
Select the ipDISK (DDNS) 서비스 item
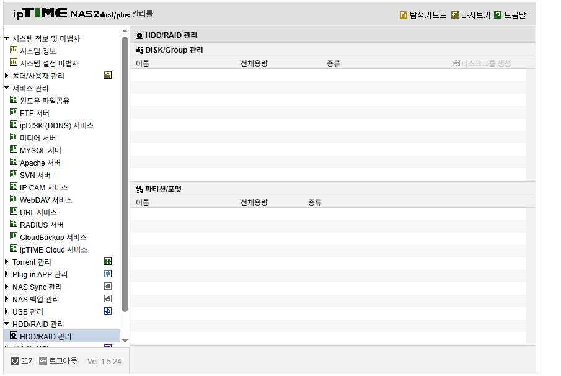coord(56,126)
